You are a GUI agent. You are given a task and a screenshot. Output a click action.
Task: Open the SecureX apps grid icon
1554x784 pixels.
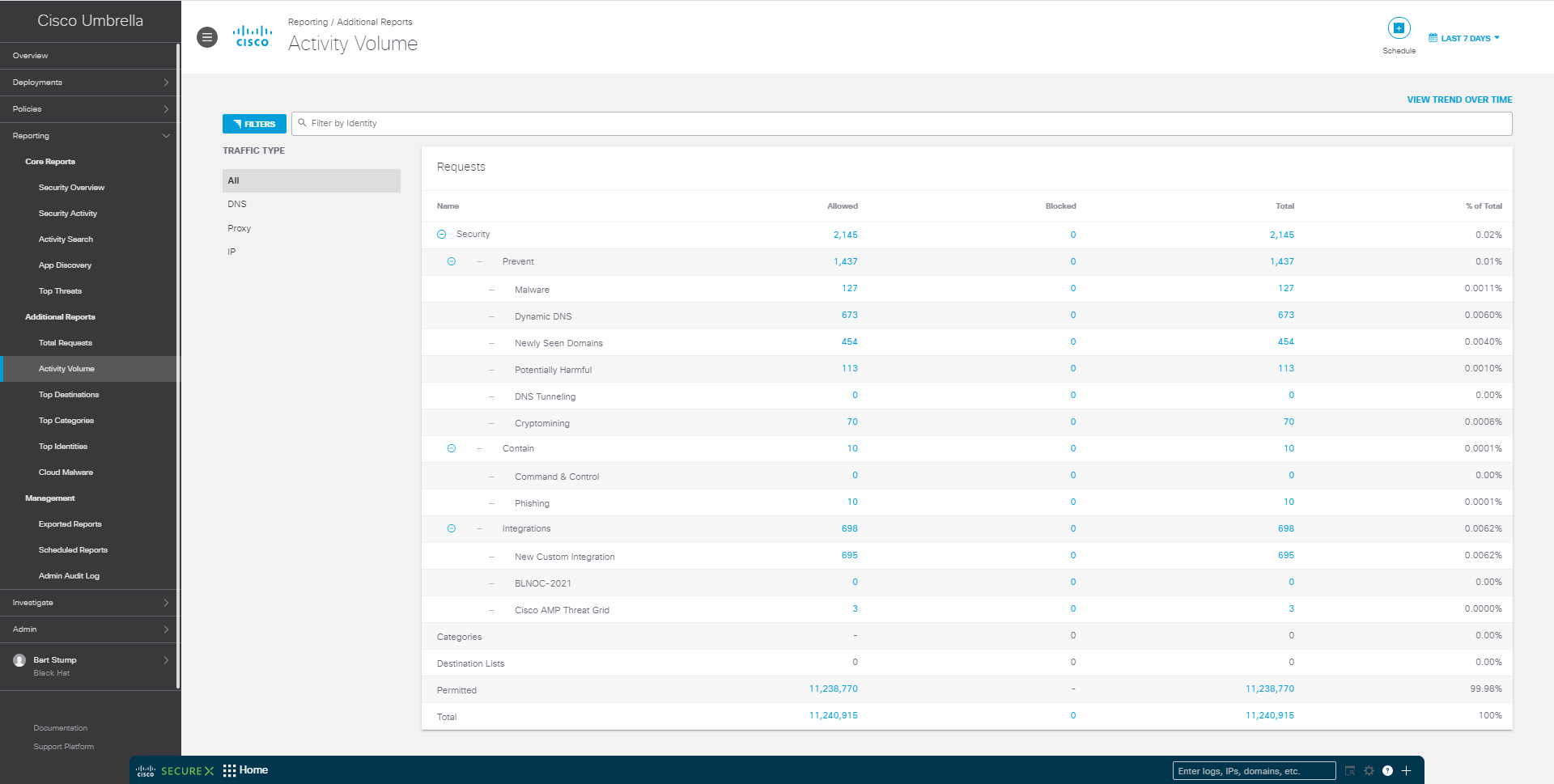tap(230, 770)
